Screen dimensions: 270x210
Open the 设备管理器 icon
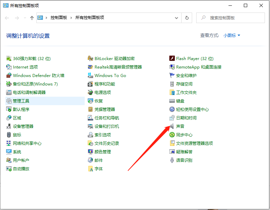pos(9,126)
